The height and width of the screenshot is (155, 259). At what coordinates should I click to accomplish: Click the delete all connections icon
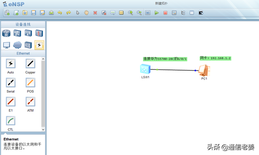[x=104, y=13]
